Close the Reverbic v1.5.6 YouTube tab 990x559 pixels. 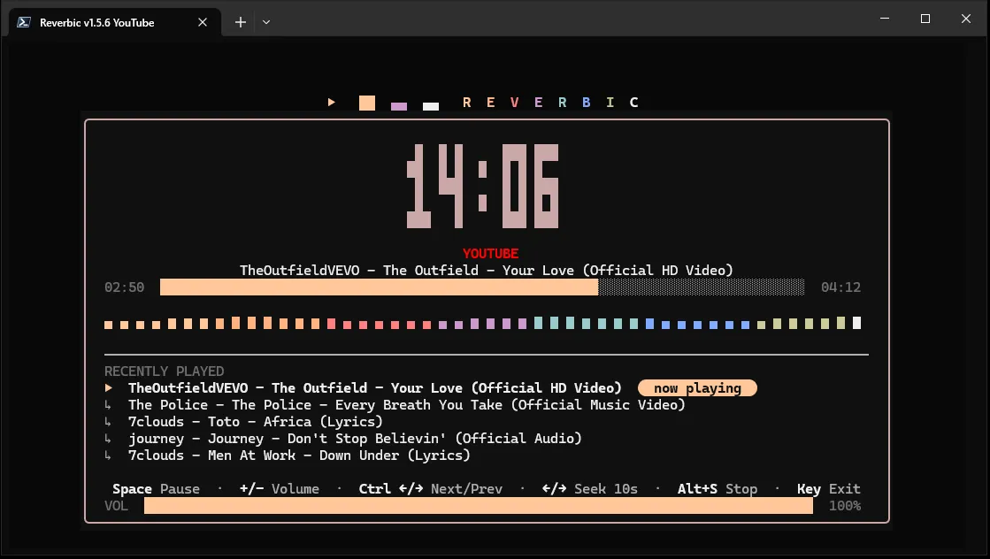202,22
